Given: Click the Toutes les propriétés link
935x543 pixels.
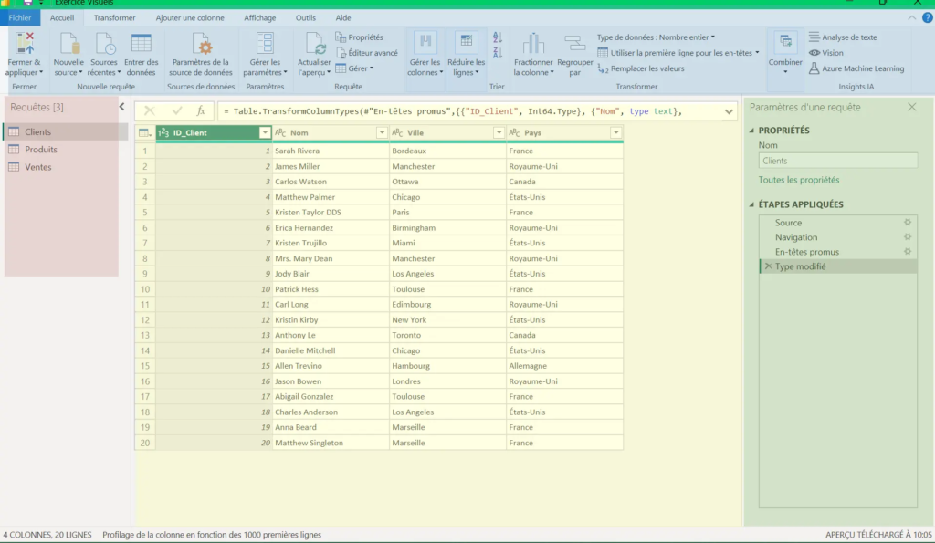Looking at the screenshot, I should pos(798,180).
